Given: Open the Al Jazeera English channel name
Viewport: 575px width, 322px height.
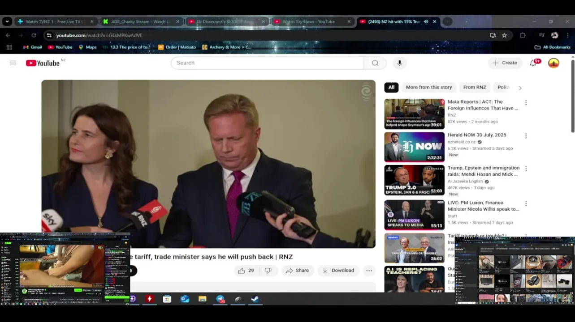Looking at the screenshot, I should (465, 182).
